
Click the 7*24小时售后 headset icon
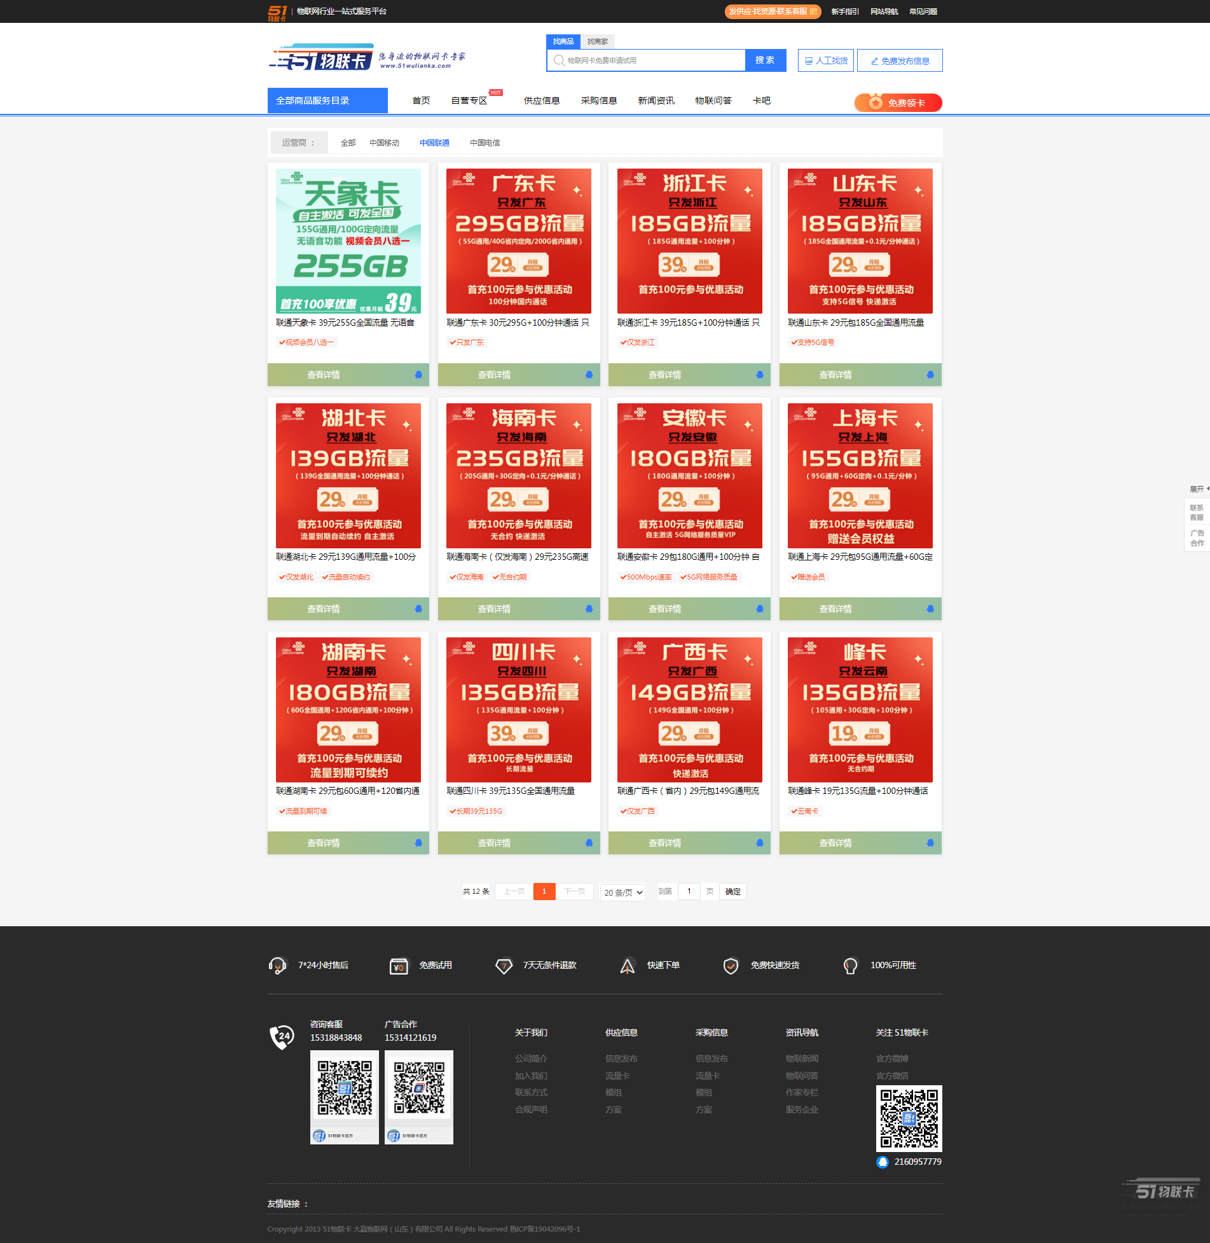[x=277, y=966]
